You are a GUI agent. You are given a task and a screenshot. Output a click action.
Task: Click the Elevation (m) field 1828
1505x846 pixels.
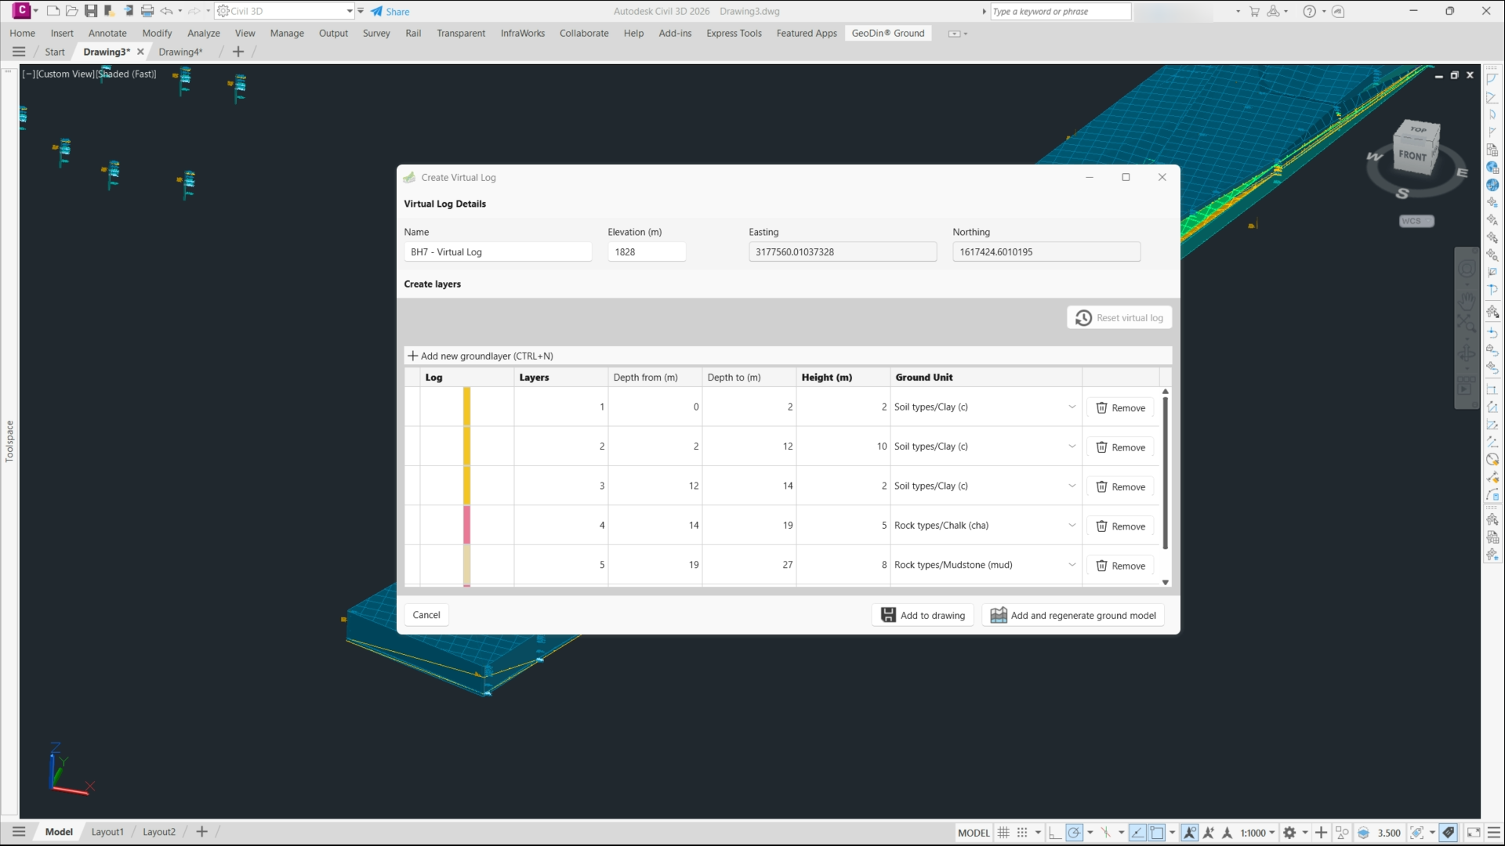pyautogui.click(x=647, y=252)
